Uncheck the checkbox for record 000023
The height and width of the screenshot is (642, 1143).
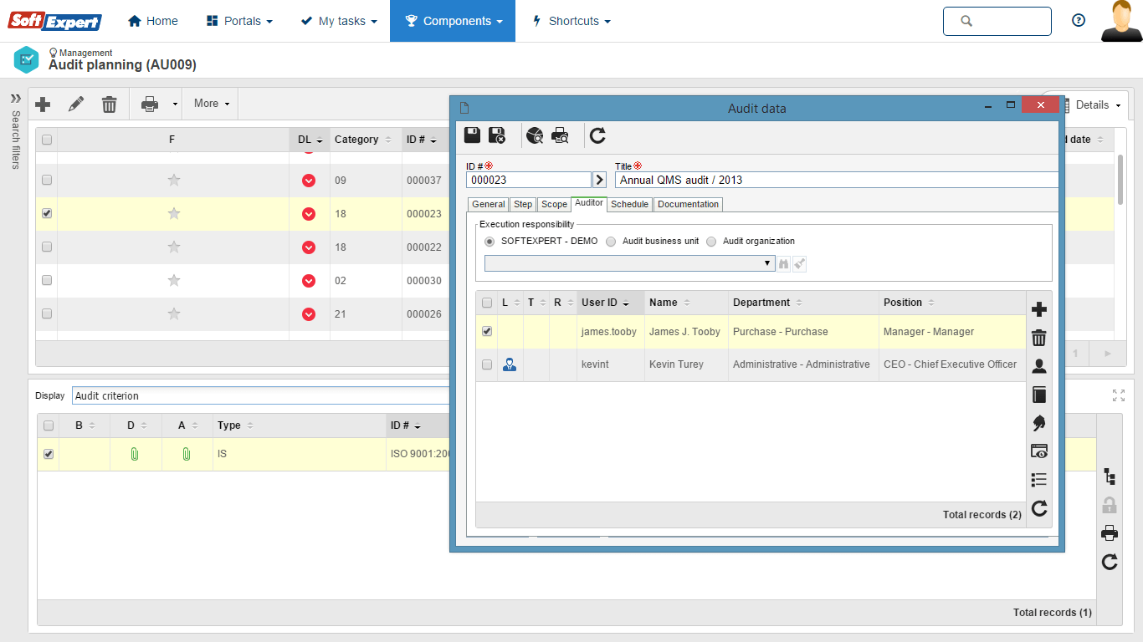click(47, 213)
